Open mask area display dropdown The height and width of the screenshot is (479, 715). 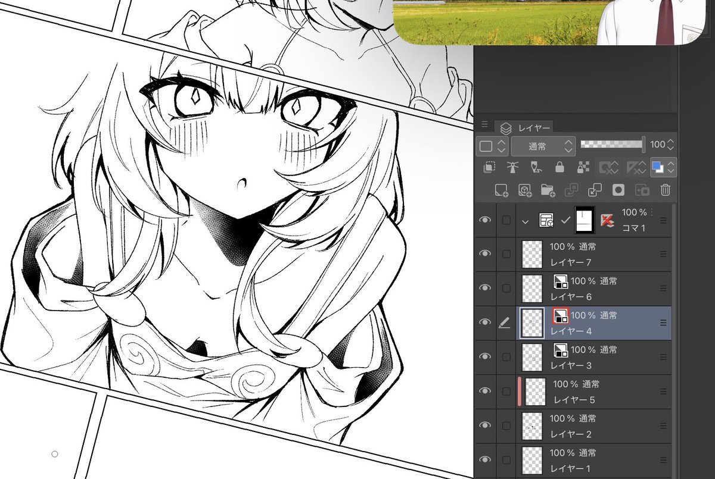608,168
